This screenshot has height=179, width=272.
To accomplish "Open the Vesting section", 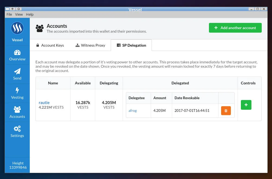I will (x=17, y=94).
